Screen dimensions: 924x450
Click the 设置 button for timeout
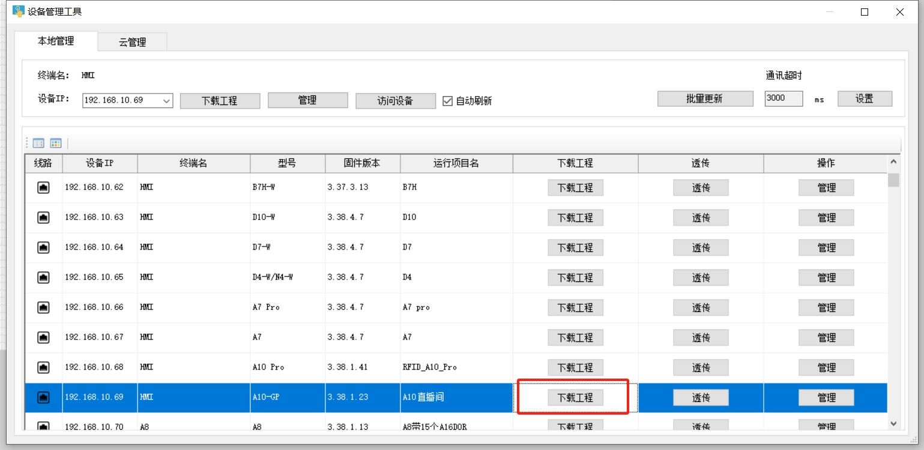click(x=865, y=99)
